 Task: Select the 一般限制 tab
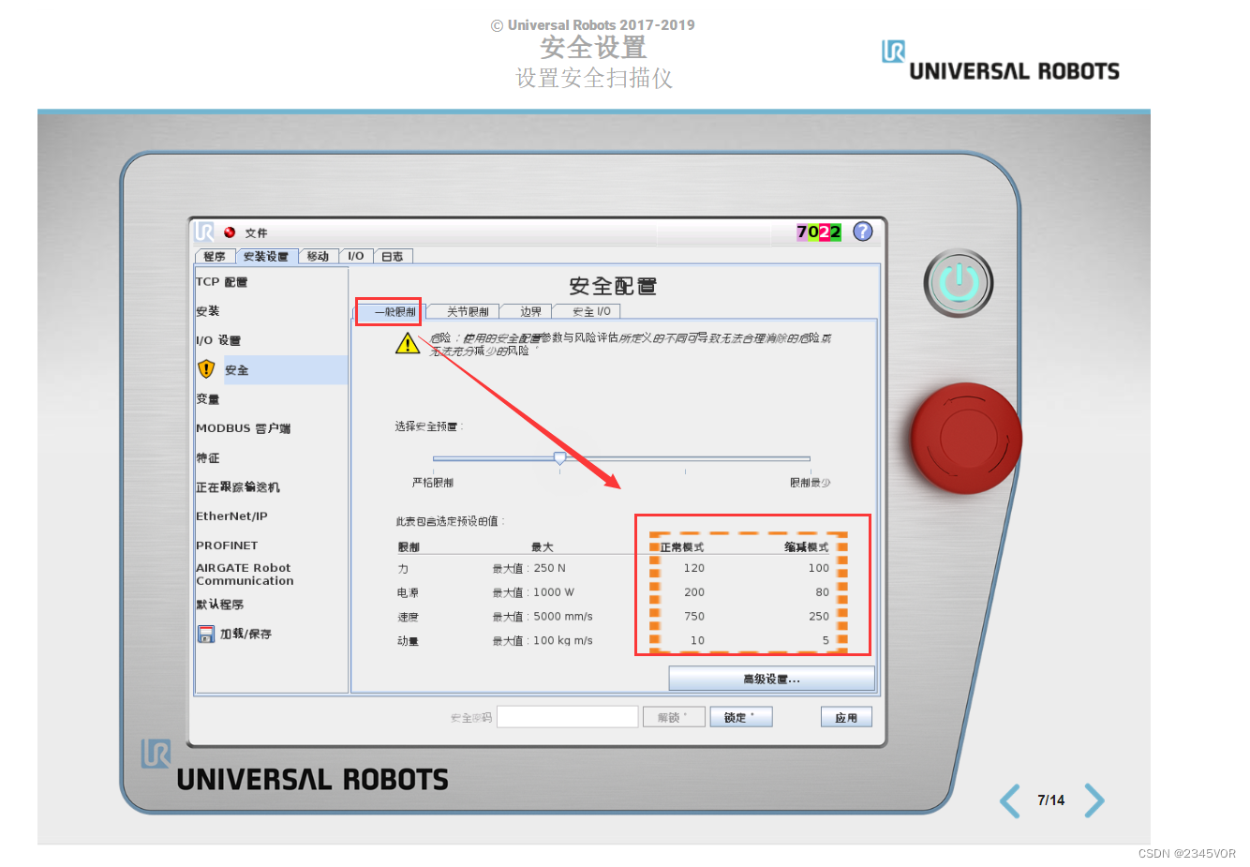coord(390,312)
